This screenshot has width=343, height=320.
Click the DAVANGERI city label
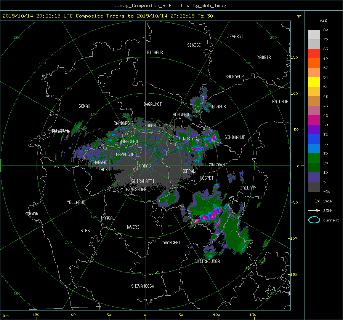click(170, 243)
